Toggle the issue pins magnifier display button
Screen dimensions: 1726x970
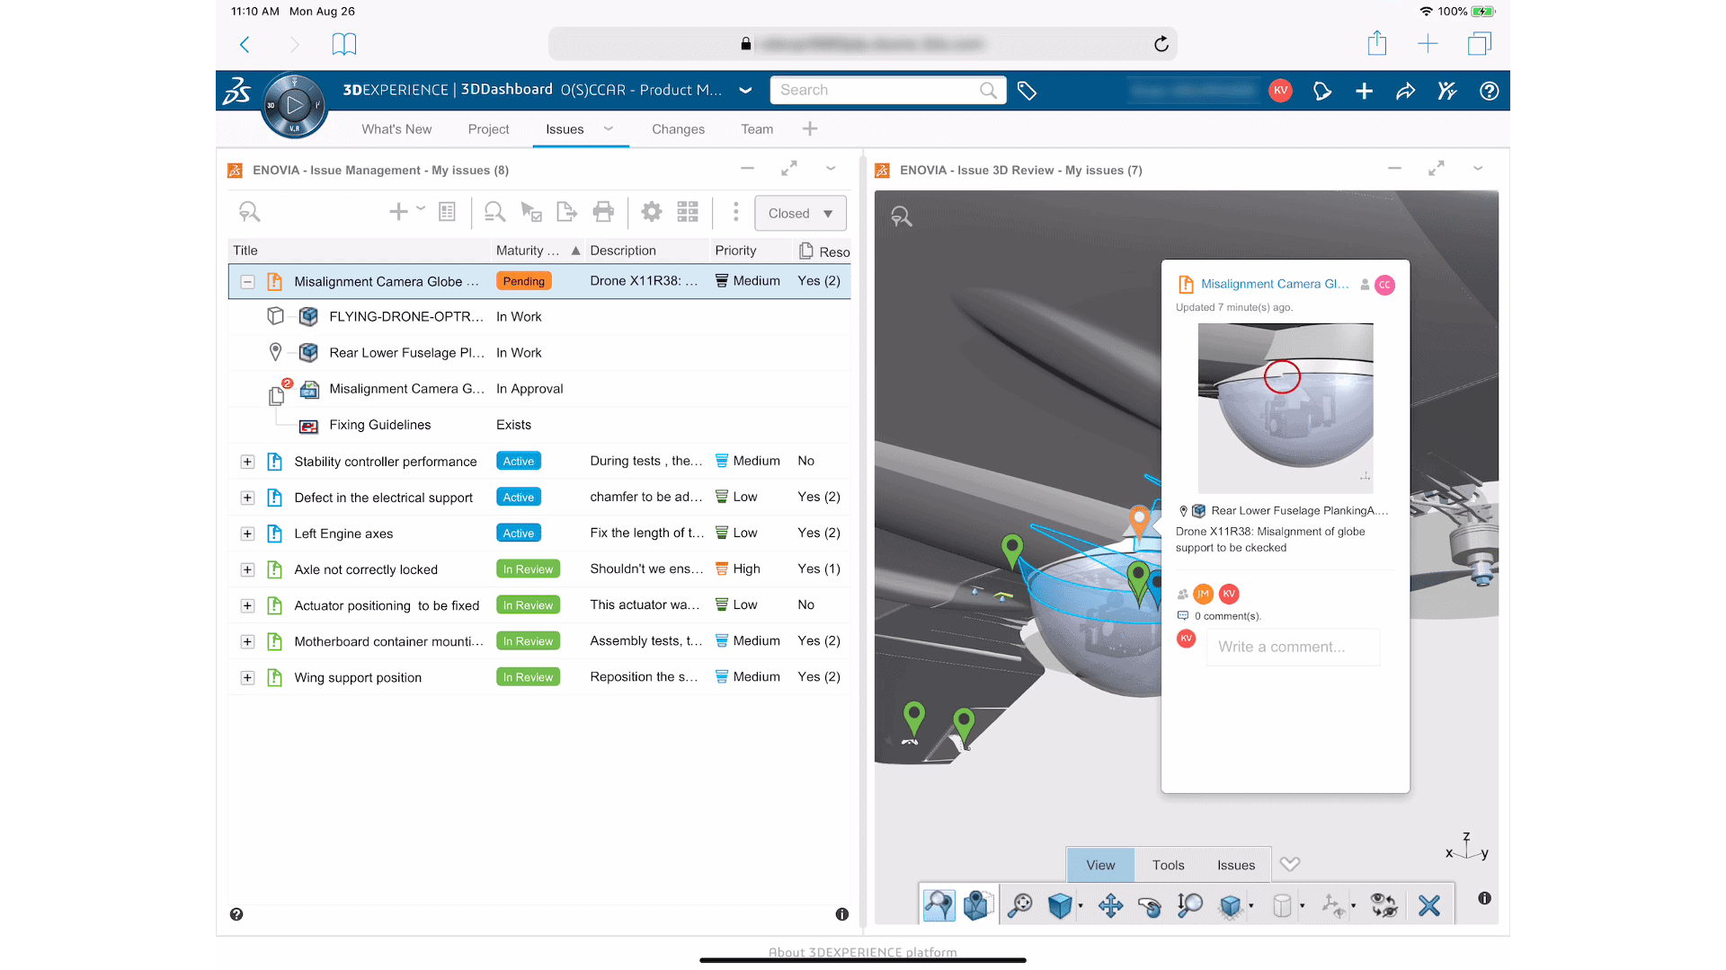(939, 904)
